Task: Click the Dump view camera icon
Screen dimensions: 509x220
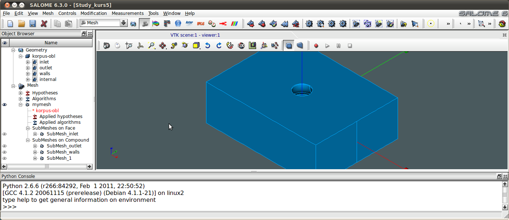Action: pyautogui.click(x=106, y=46)
